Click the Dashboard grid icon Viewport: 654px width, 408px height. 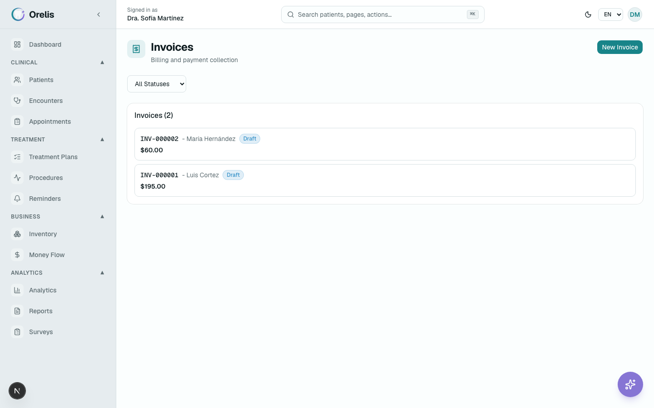click(17, 44)
